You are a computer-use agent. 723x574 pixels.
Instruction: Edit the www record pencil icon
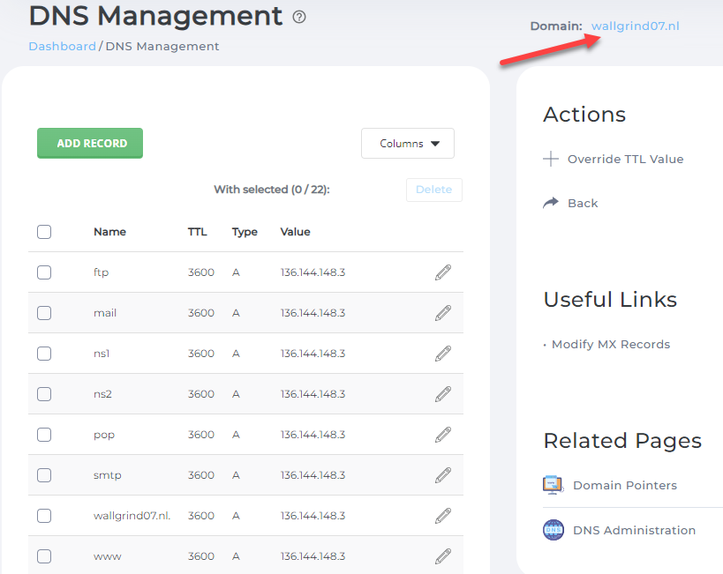pos(443,556)
